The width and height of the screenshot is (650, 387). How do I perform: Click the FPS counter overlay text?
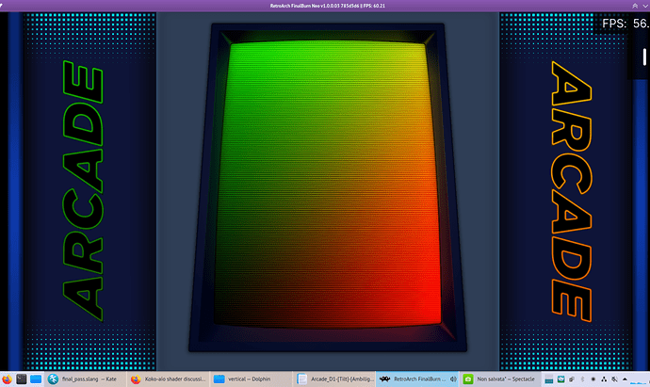point(624,24)
